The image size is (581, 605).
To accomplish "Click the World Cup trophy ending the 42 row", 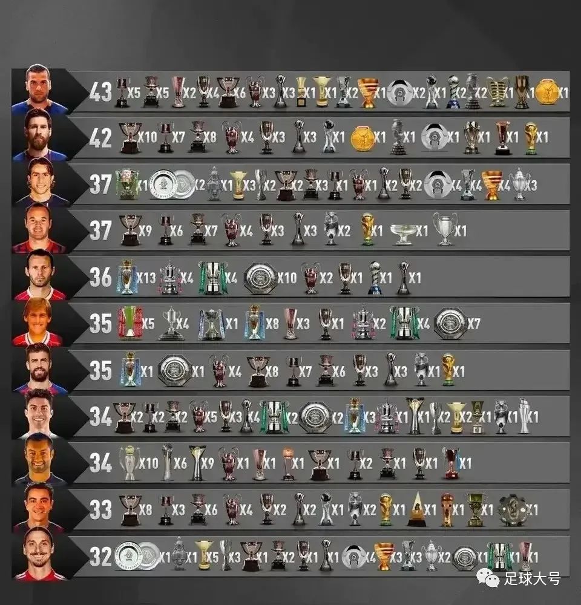I will [x=531, y=138].
